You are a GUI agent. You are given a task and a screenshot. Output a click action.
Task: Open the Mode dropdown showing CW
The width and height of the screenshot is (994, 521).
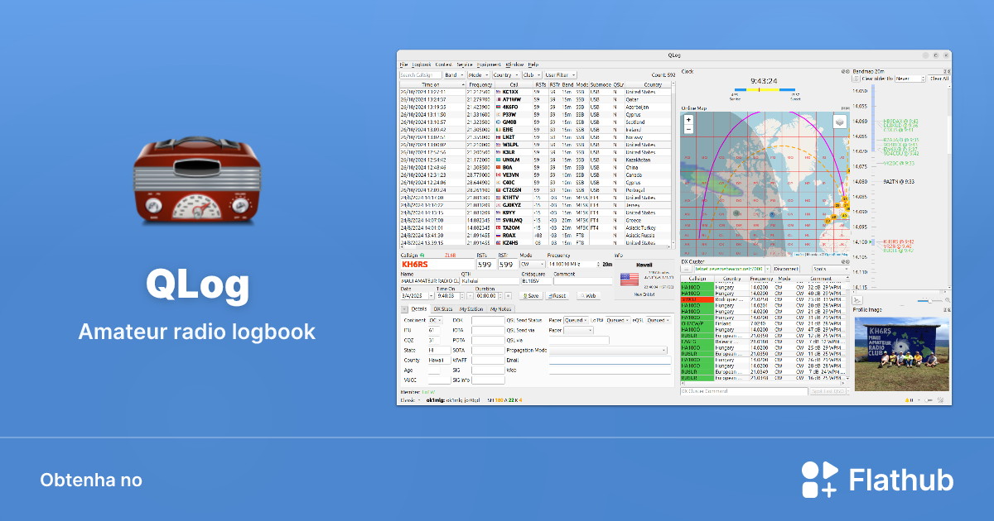(532, 265)
